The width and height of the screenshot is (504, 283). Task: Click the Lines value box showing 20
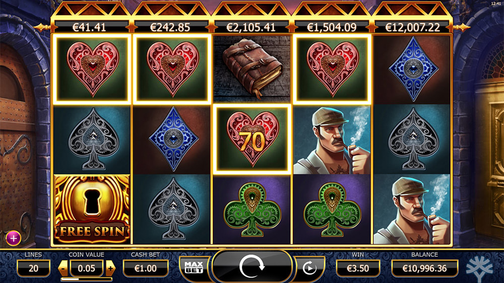pyautogui.click(x=33, y=268)
